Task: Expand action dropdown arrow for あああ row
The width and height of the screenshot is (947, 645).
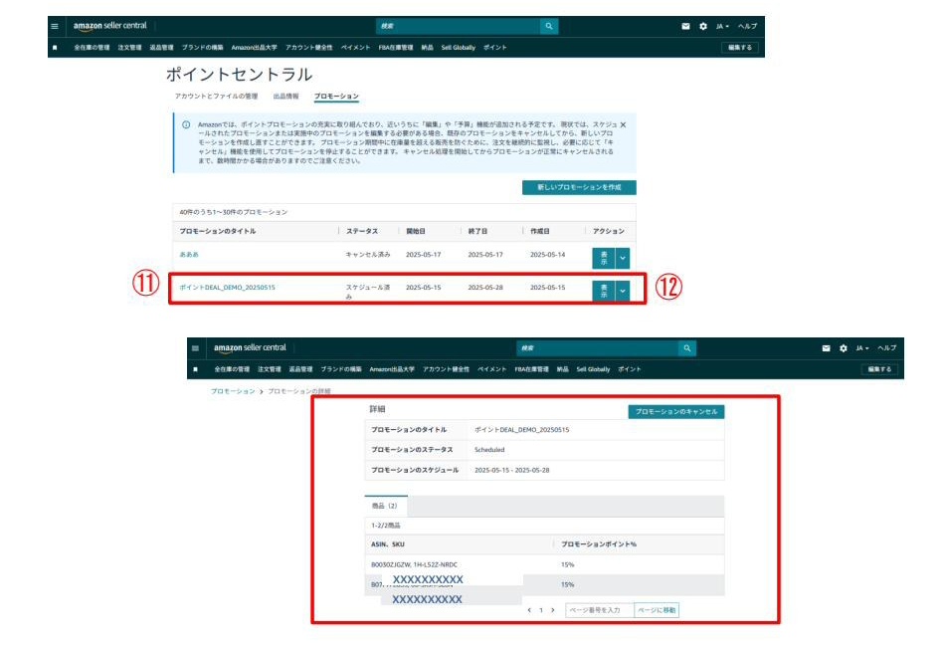Action: point(623,258)
